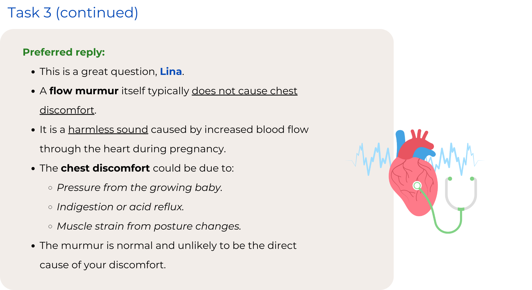Viewport: 532px width, 290px height.
Task: Click the "Task 3 (continued)" title
Action: pyautogui.click(x=73, y=13)
